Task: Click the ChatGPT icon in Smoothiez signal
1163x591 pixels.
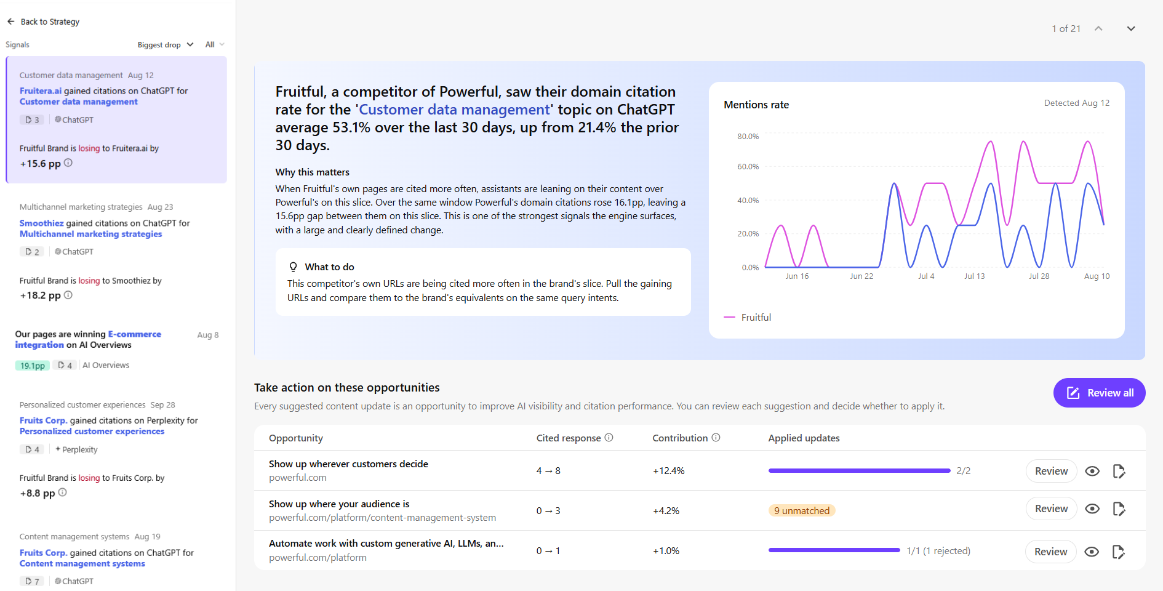Action: tap(58, 251)
